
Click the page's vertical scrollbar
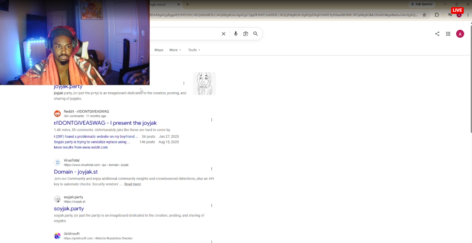[471, 78]
